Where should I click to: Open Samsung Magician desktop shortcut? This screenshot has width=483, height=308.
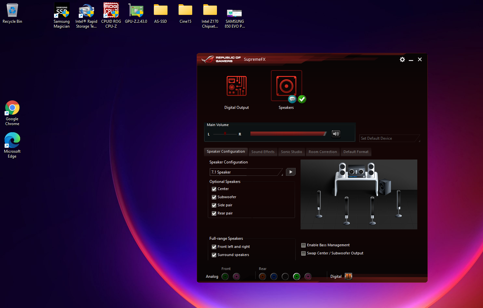coord(62,16)
